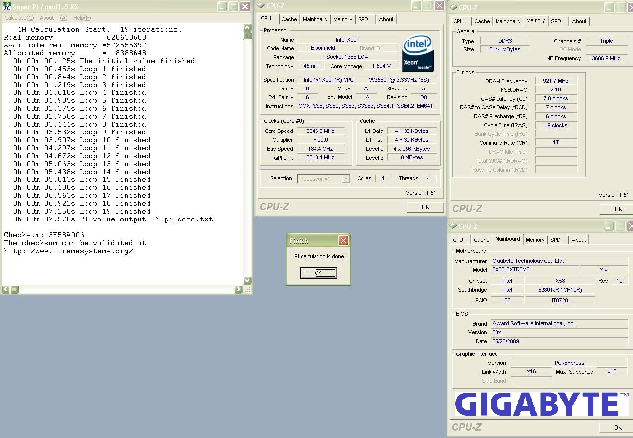
Task: Select the Cache tab in the middle CPU-Z window
Action: pyautogui.click(x=289, y=19)
